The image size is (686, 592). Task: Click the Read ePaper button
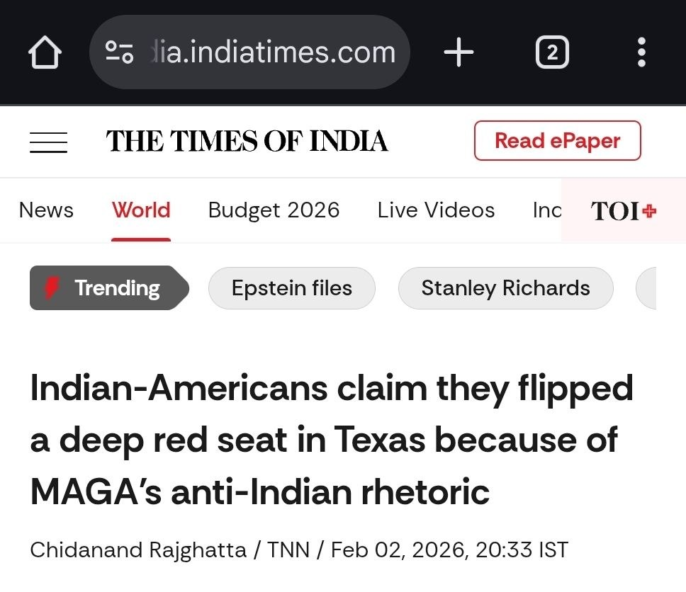pos(557,141)
